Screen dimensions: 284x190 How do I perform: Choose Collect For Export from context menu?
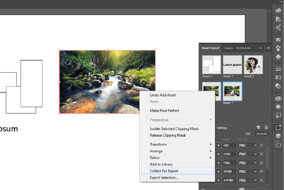[x=177, y=171]
